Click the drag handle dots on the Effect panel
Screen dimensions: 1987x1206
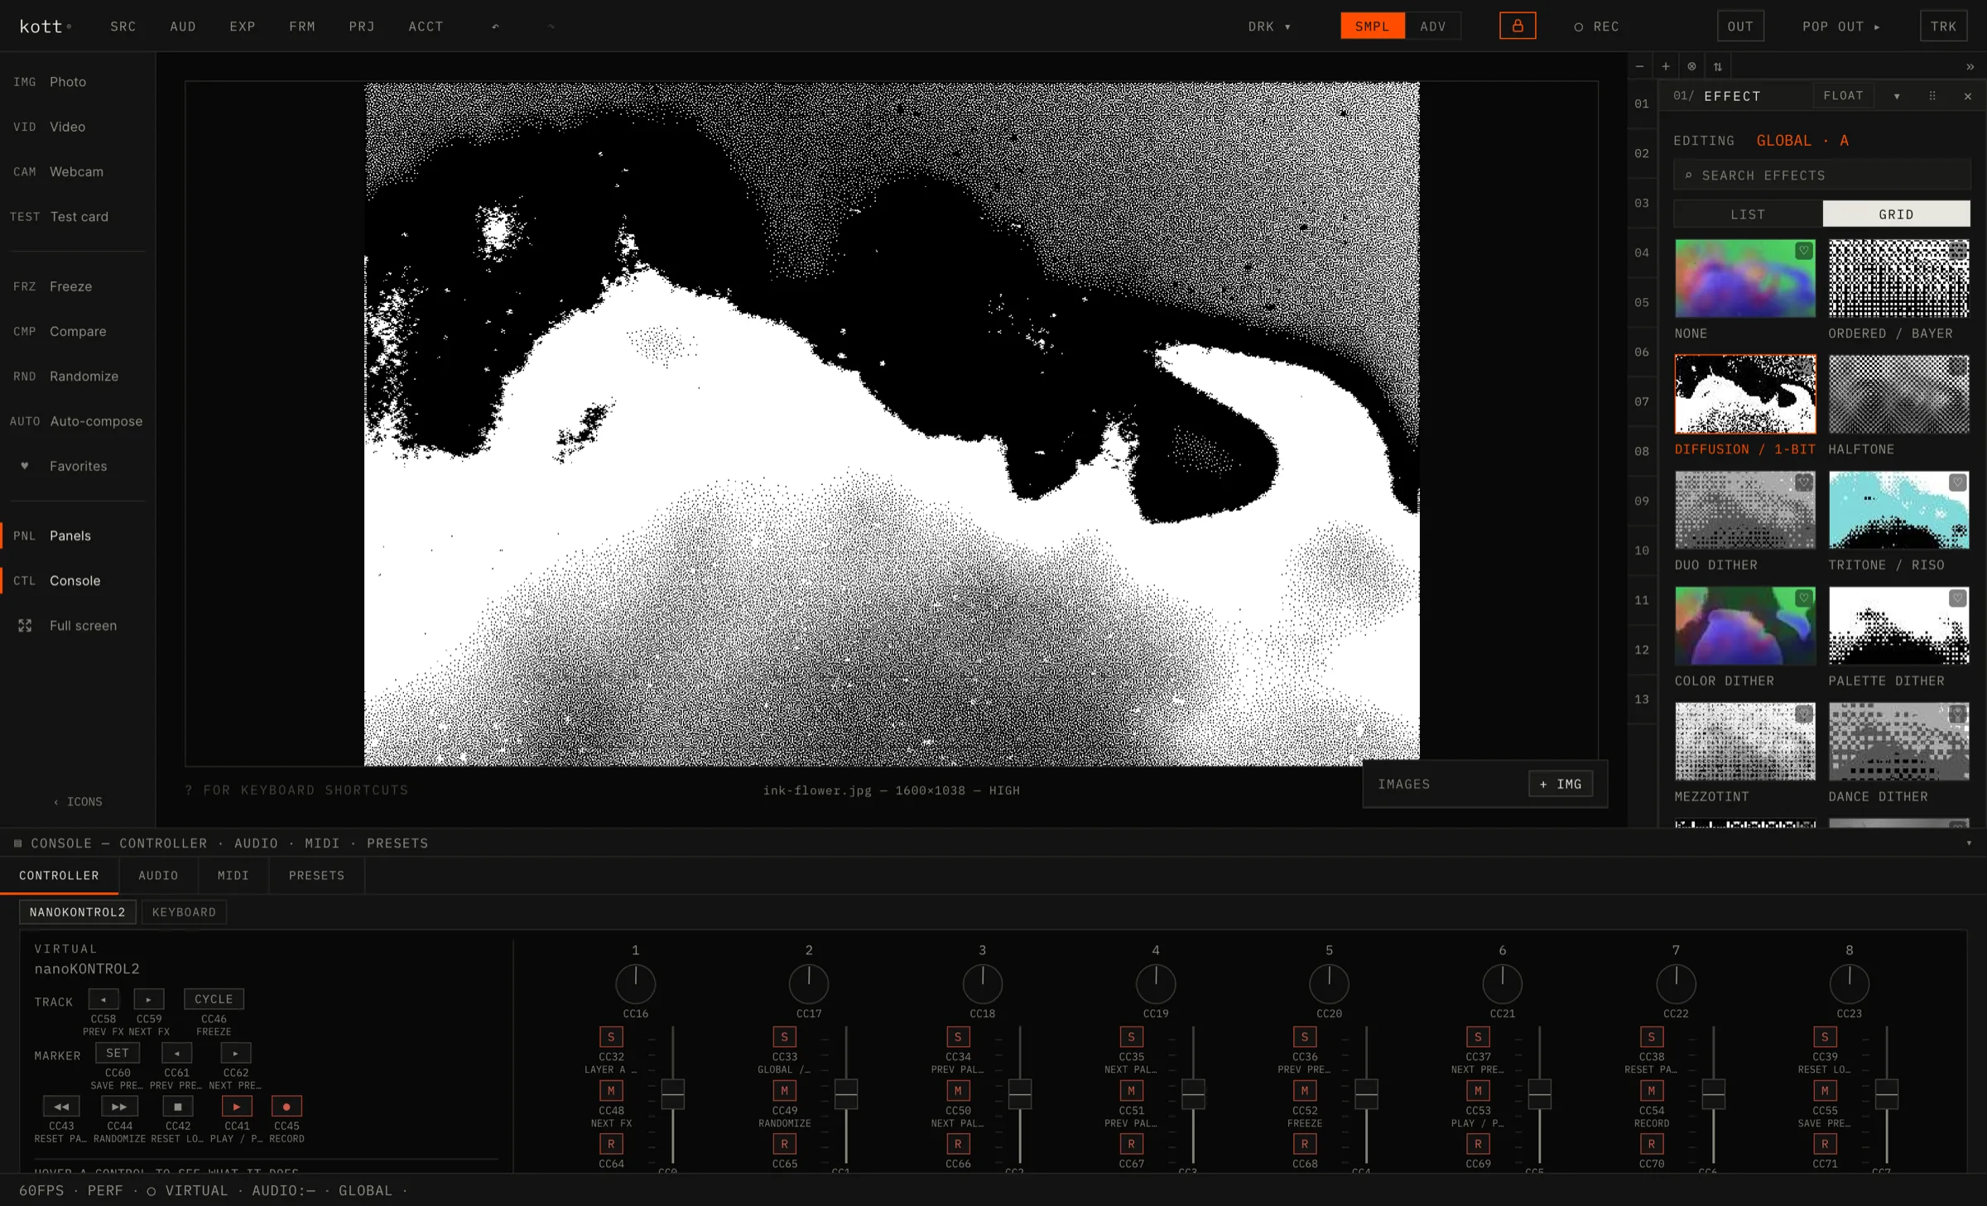tap(1932, 96)
